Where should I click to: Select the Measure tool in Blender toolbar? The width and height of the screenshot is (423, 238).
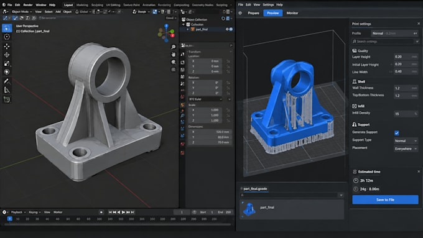click(x=7, y=90)
